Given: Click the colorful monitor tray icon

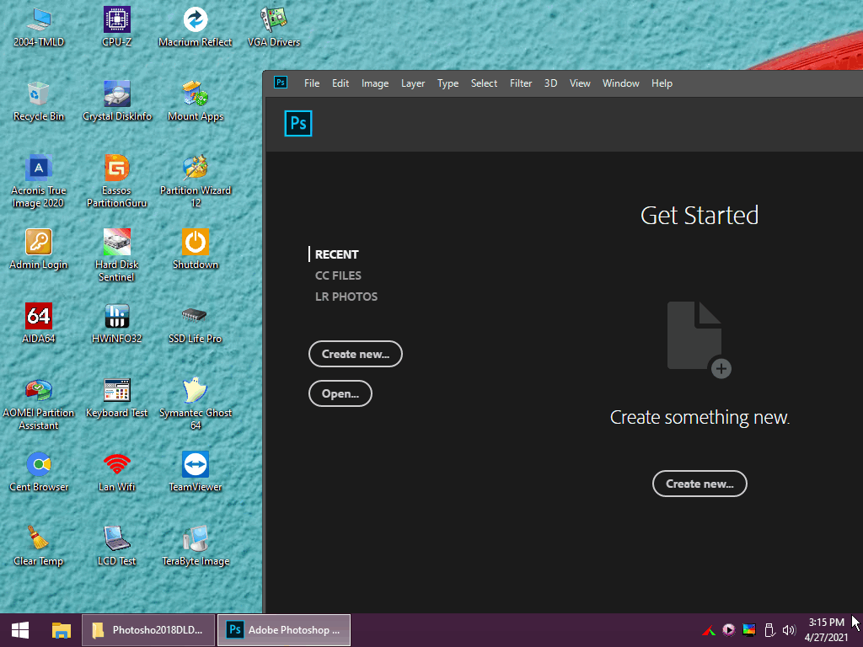Looking at the screenshot, I should click(749, 630).
